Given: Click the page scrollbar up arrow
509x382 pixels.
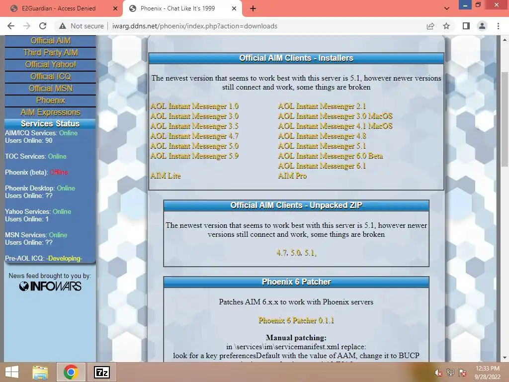Looking at the screenshot, I should click(505, 40).
